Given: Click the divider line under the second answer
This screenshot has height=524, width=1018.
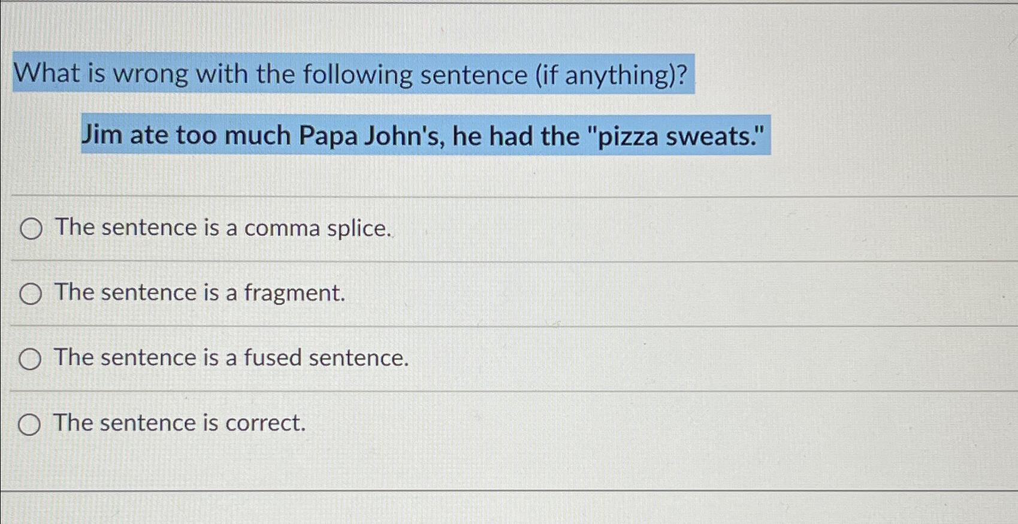Looking at the screenshot, I should [509, 326].
